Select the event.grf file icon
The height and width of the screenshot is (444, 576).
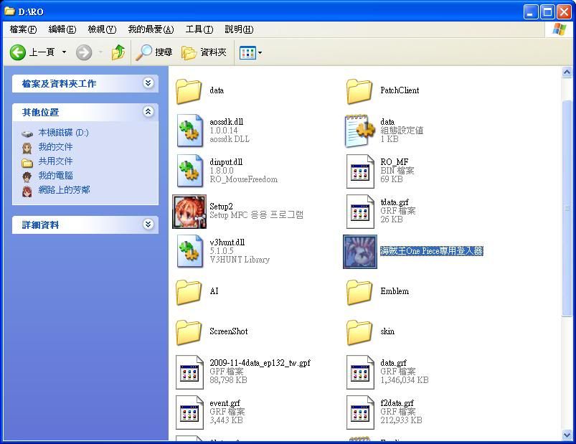(x=189, y=412)
